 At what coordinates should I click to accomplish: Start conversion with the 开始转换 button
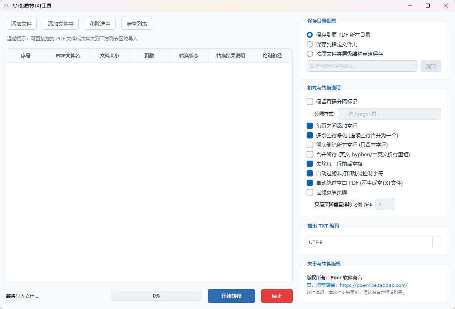[231, 296]
